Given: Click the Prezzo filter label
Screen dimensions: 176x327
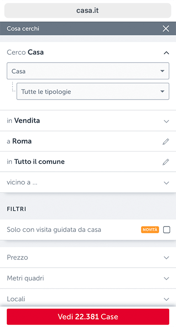Looking at the screenshot, I should pos(17,257).
